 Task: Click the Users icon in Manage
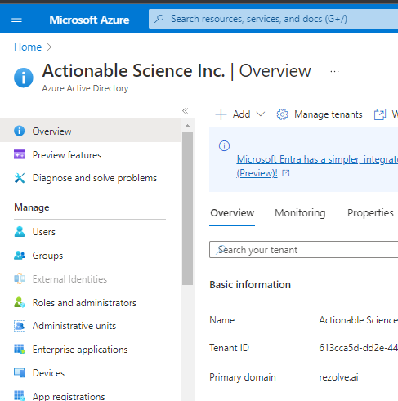click(20, 232)
